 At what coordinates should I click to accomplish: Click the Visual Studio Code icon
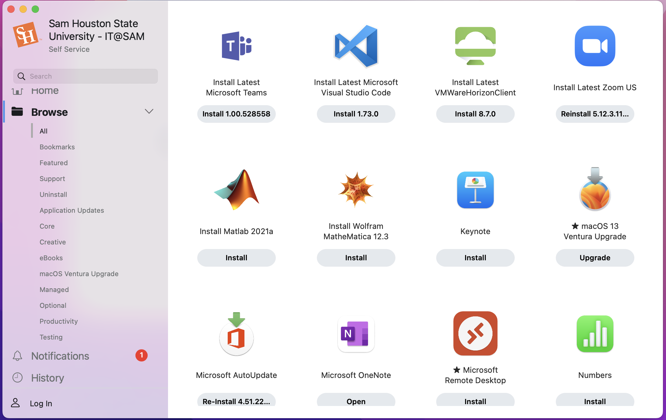(356, 46)
